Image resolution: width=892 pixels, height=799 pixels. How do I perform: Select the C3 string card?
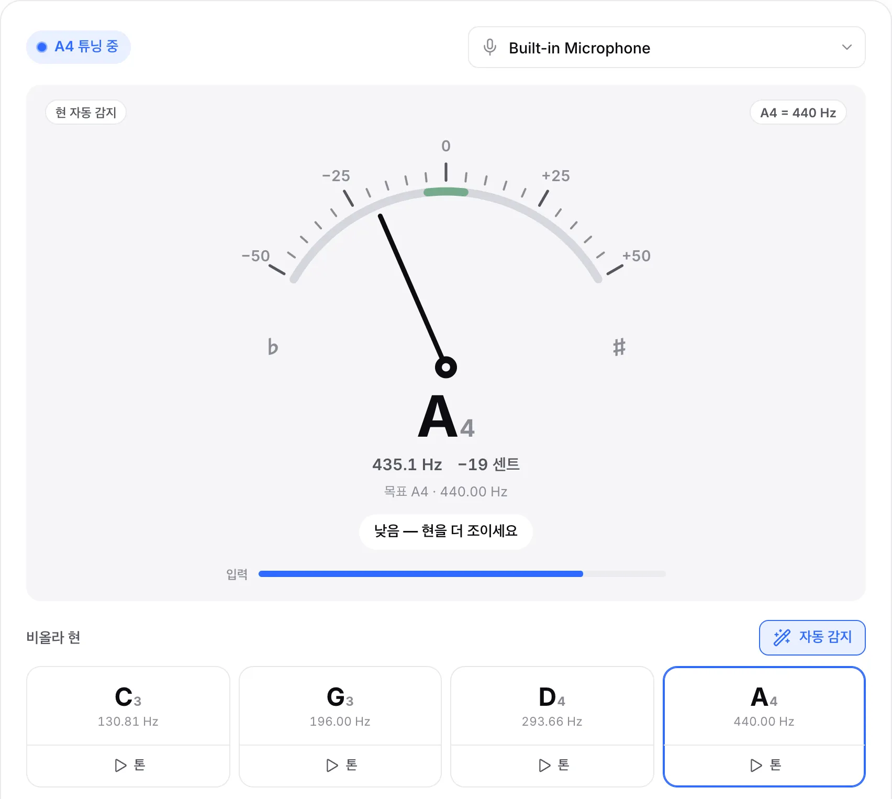(128, 706)
